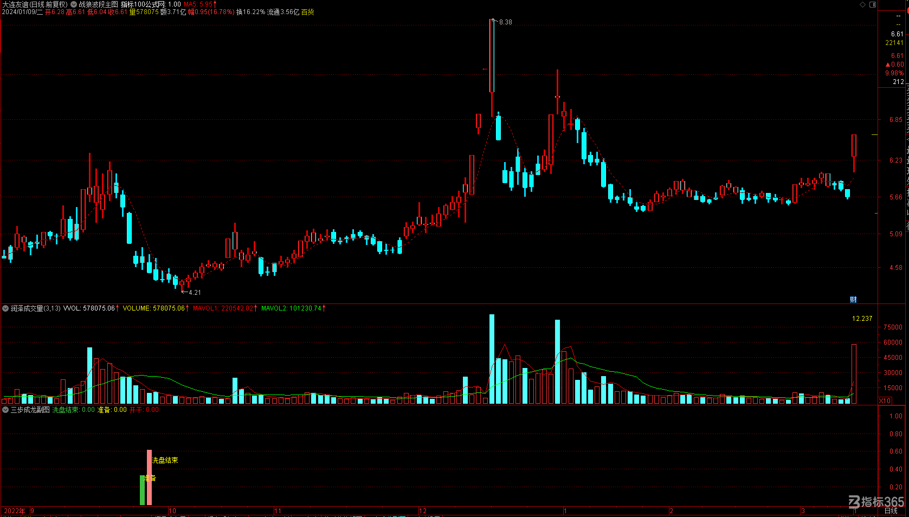This screenshot has width=909, height=517.
Task: Select the 4.21 low price label
Action: click(x=195, y=293)
